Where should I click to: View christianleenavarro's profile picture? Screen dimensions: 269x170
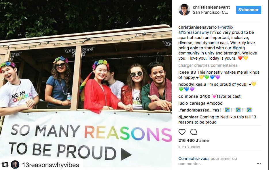184,10
